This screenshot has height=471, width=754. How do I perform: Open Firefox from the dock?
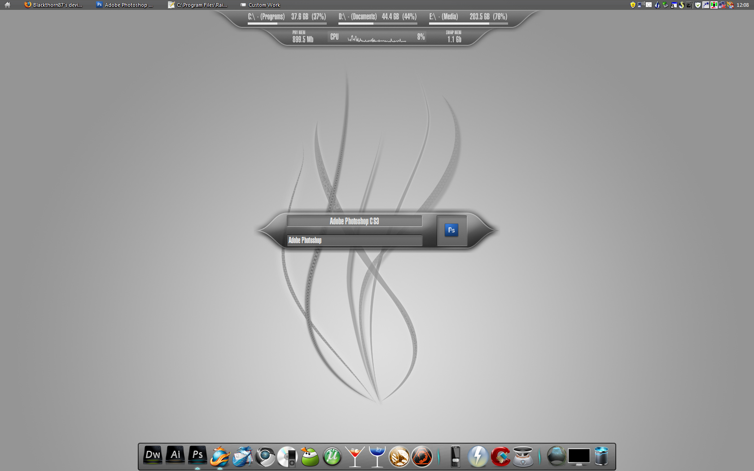tap(220, 457)
